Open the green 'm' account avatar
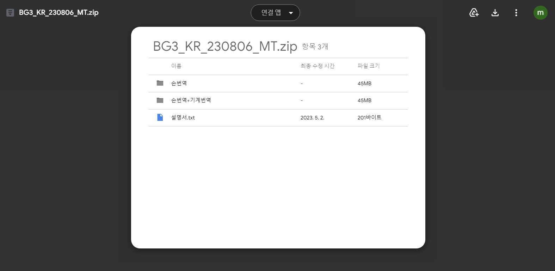The height and width of the screenshot is (271, 555). (x=541, y=13)
